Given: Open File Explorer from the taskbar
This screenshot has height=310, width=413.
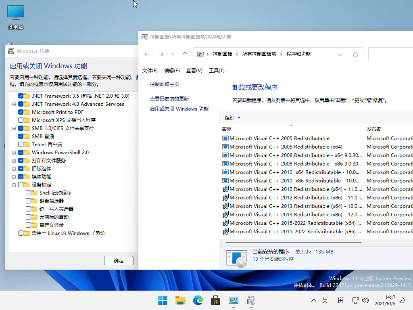Looking at the screenshot, I should 180,300.
